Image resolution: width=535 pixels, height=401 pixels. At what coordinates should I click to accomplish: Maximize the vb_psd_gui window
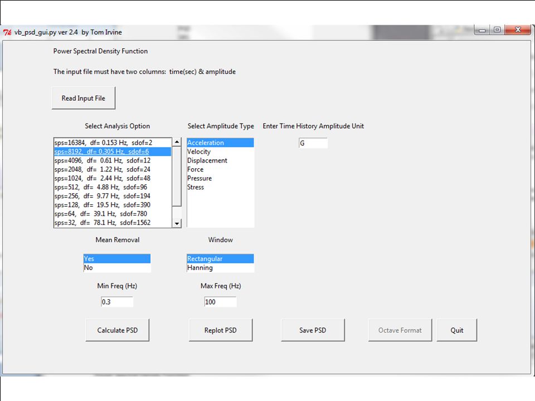pos(497,30)
